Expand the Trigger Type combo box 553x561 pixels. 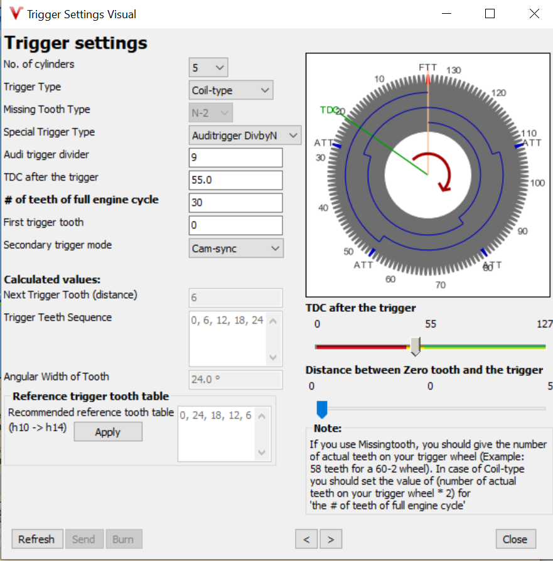click(x=230, y=90)
